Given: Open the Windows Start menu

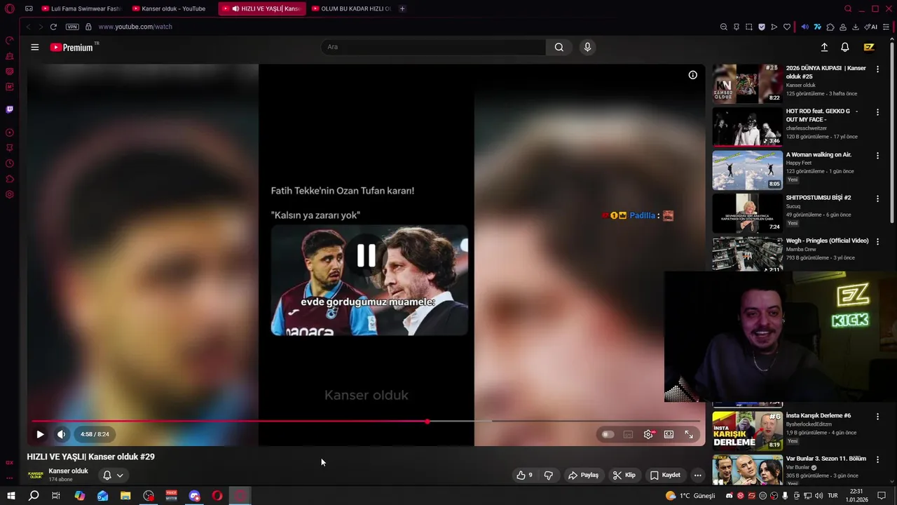Looking at the screenshot, I should [11, 496].
